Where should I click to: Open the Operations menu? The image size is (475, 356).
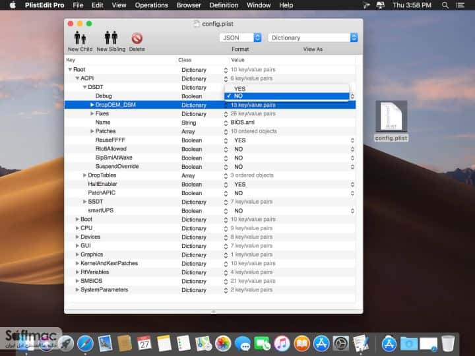point(152,5)
